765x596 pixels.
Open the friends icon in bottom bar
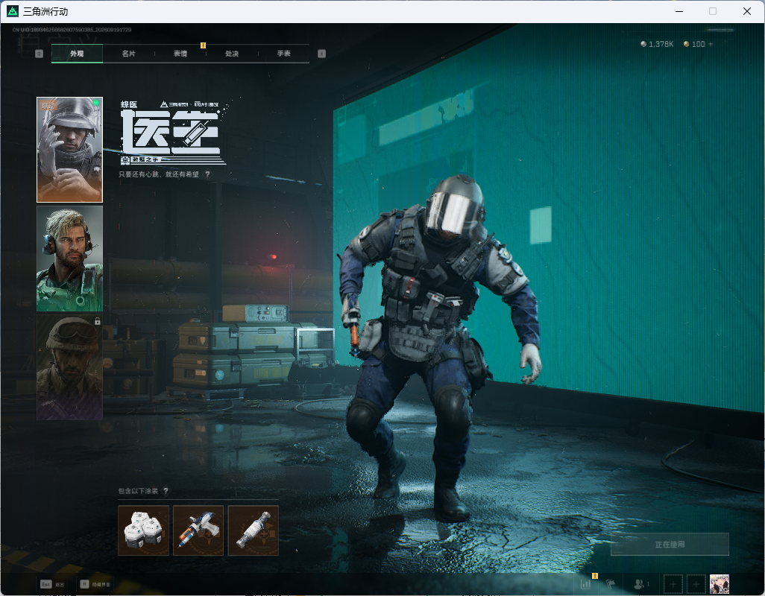[639, 583]
